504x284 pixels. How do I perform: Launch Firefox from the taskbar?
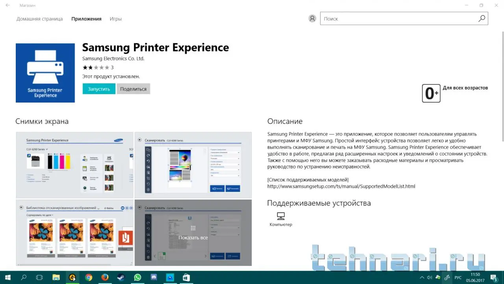(105, 277)
